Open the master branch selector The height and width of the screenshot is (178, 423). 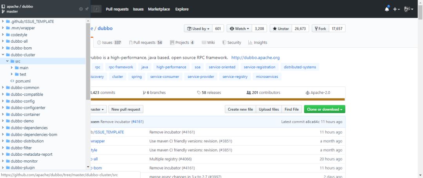[x=98, y=109]
